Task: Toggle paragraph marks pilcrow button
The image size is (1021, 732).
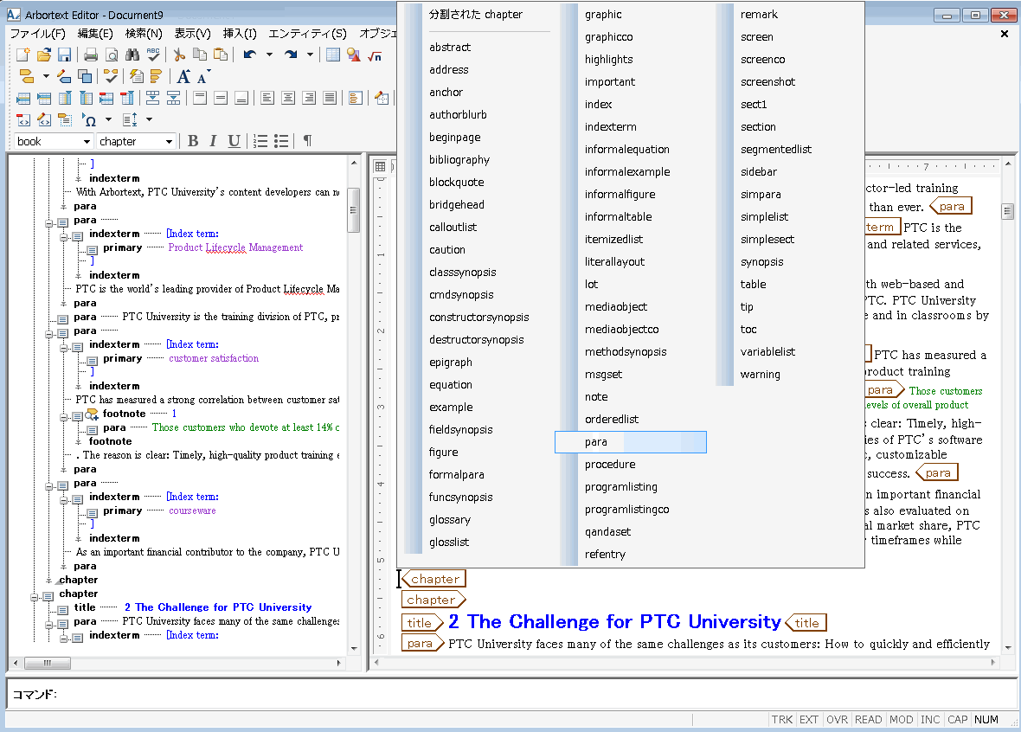Action: (x=307, y=141)
